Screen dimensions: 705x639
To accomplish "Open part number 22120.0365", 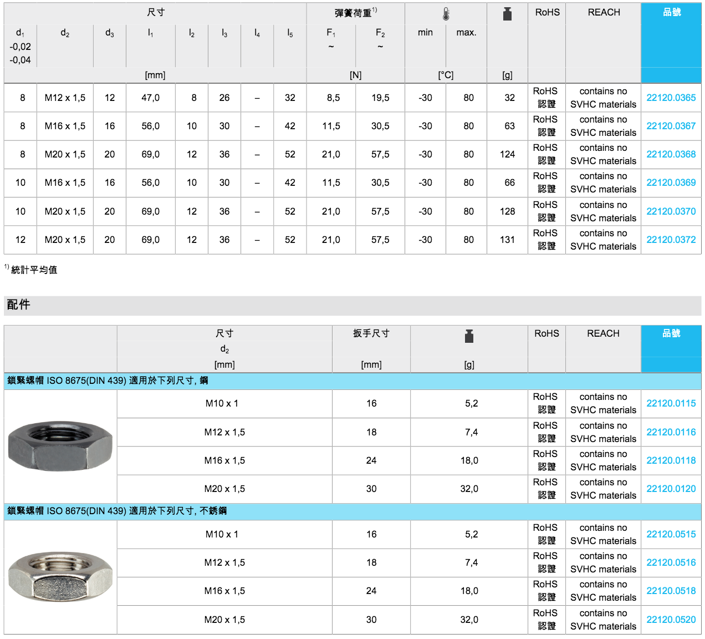I will [671, 98].
